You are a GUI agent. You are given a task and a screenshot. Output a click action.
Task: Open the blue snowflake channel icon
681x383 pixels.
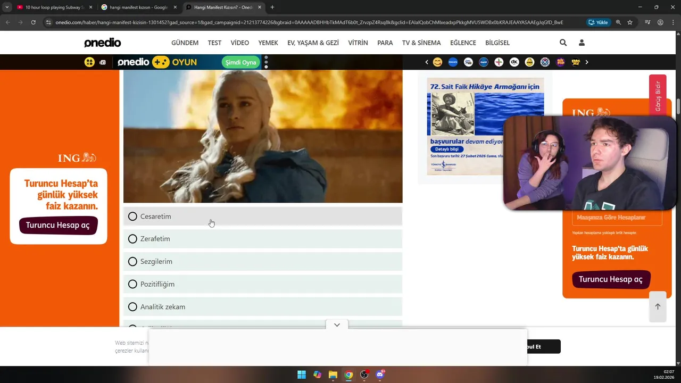coord(545,62)
